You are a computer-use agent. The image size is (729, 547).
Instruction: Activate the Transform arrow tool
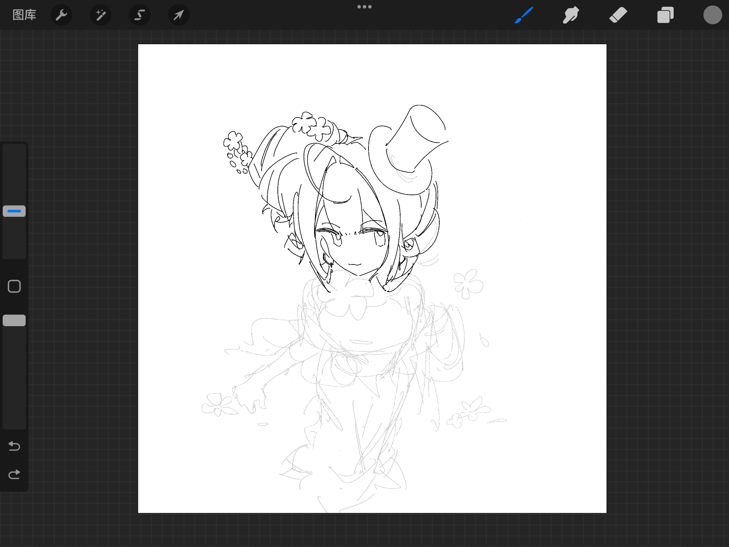coord(179,15)
